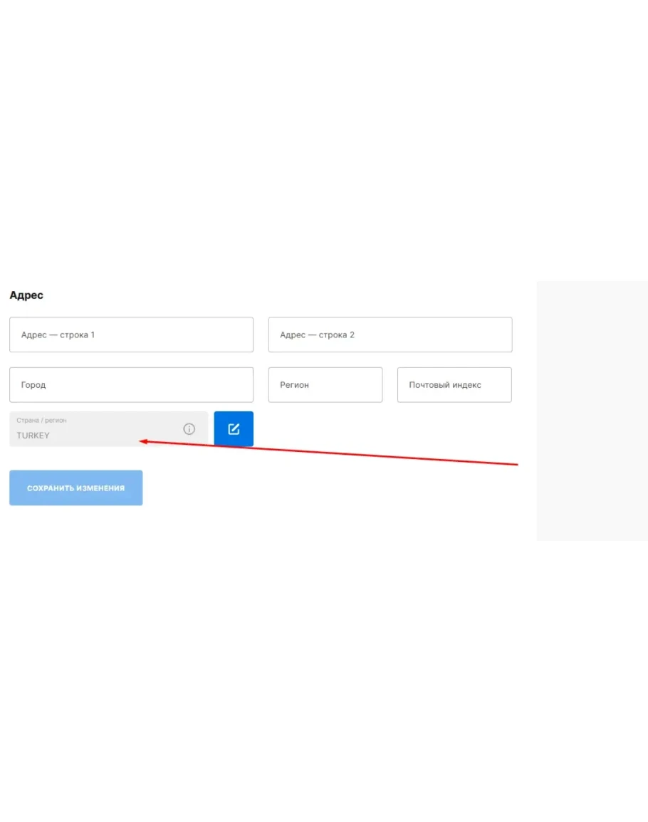The height and width of the screenshot is (822, 648).
Task: Click the blue edit country pencil icon
Action: coord(234,429)
